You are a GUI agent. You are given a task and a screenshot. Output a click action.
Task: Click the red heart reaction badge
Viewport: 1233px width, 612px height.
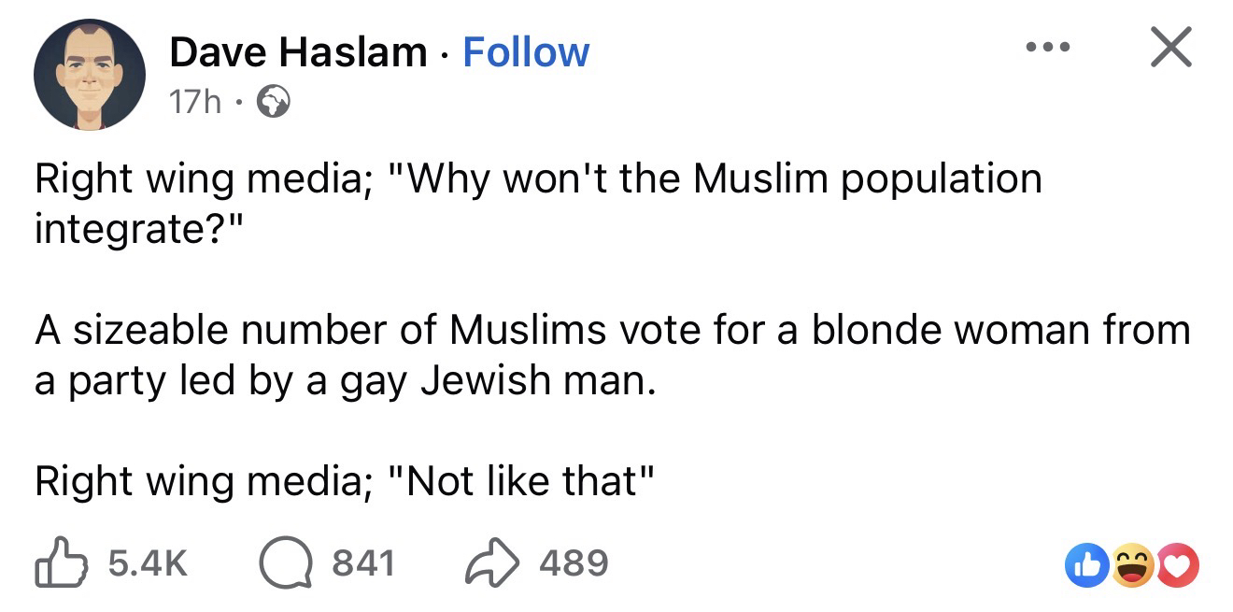(1177, 567)
